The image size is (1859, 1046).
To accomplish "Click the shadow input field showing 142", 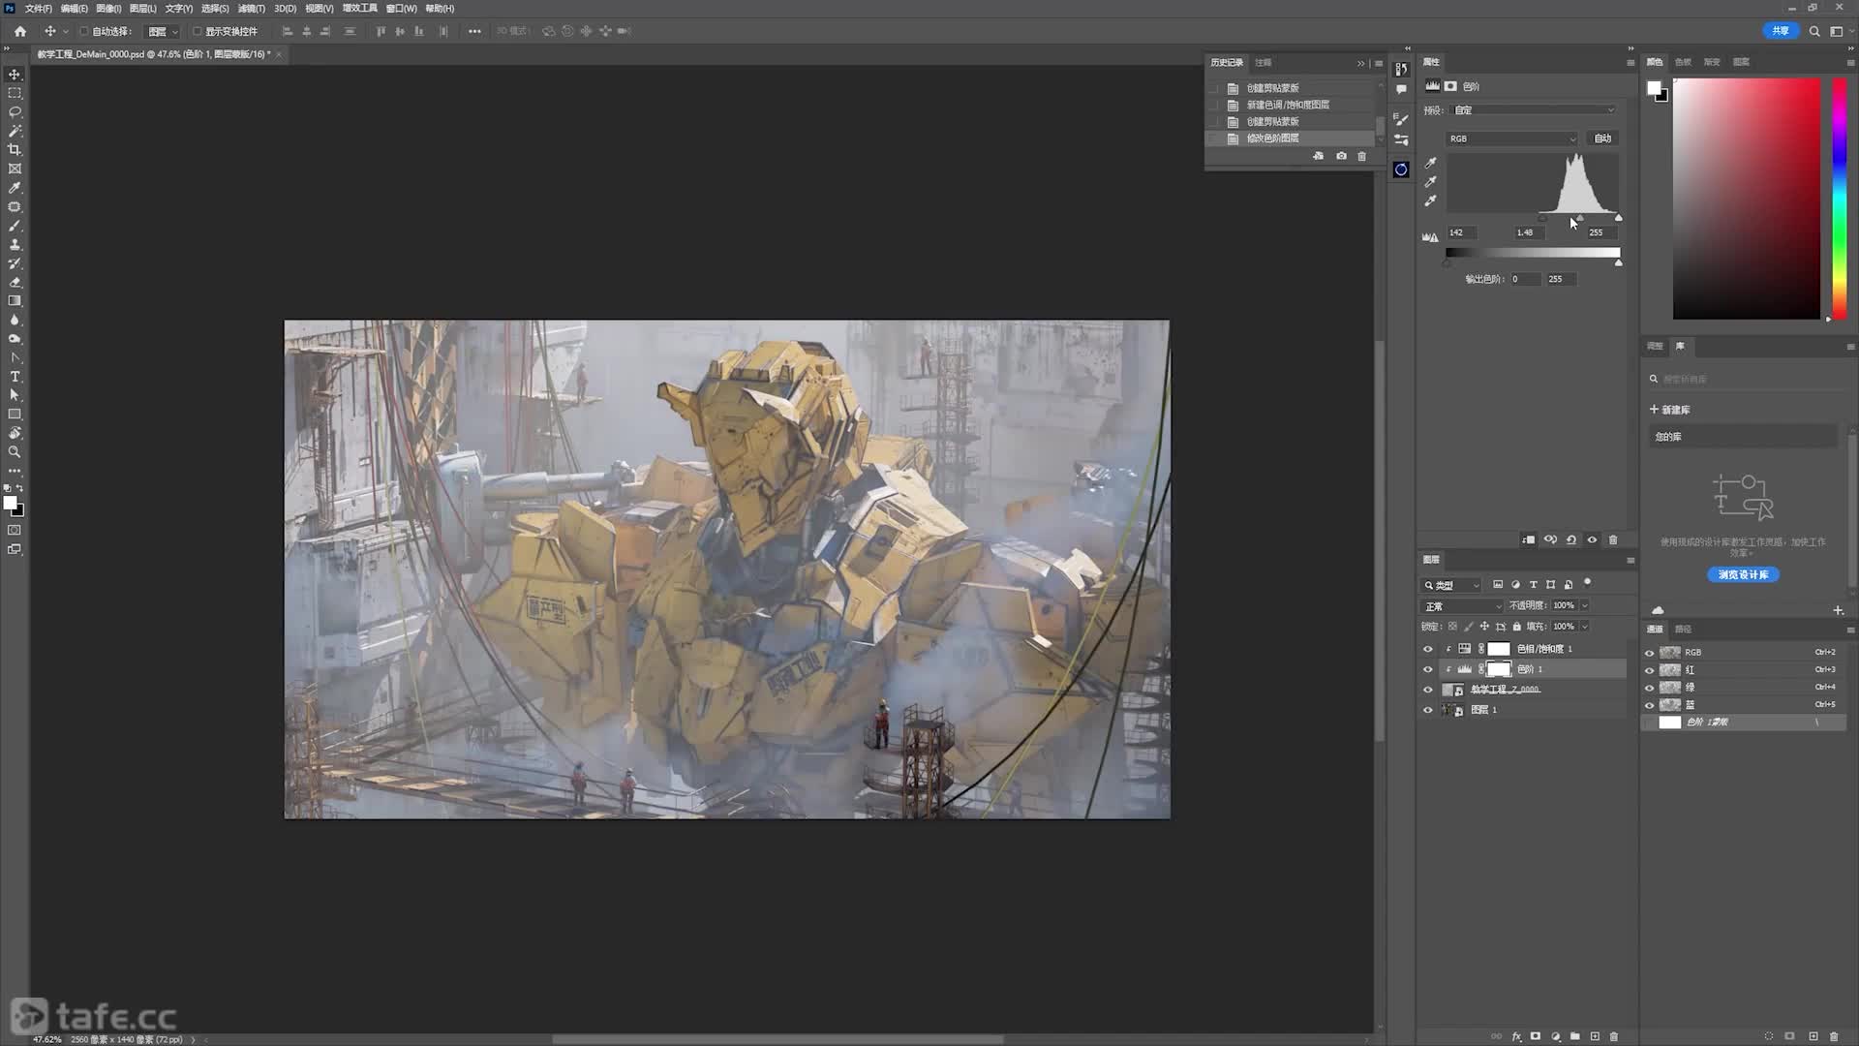I will pyautogui.click(x=1460, y=232).
